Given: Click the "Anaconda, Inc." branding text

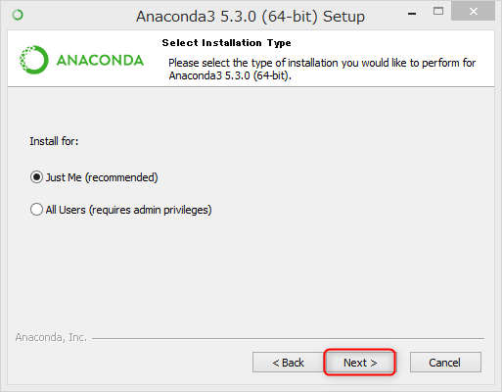Looking at the screenshot, I should pyautogui.click(x=51, y=337).
